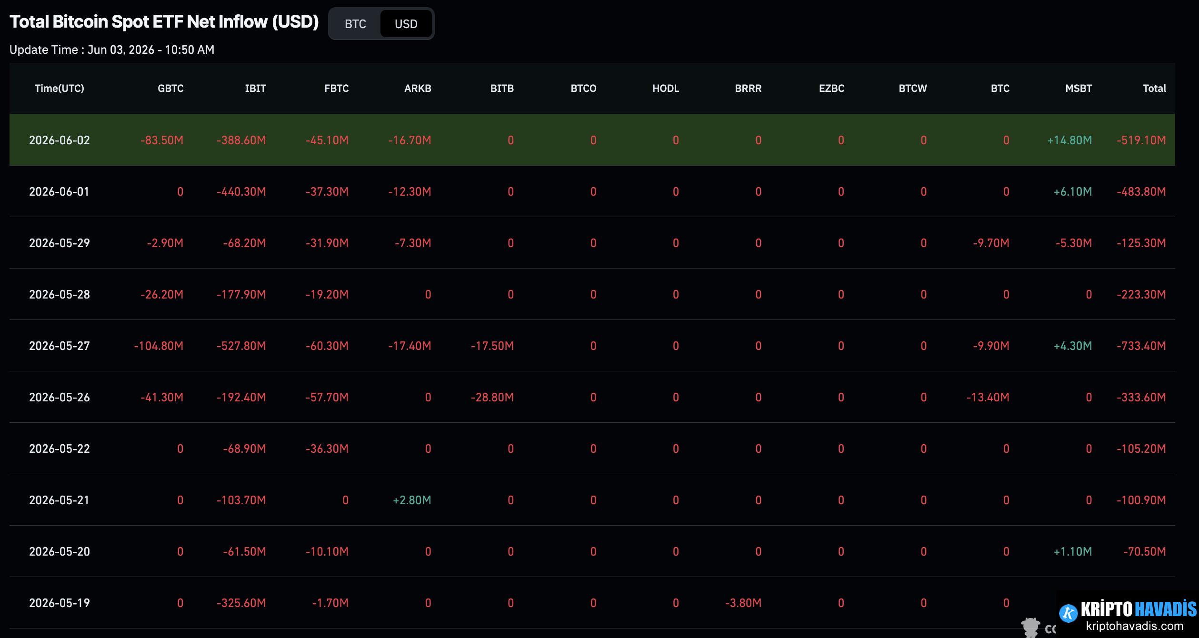
Task: Click the GBTC column header
Action: (170, 88)
